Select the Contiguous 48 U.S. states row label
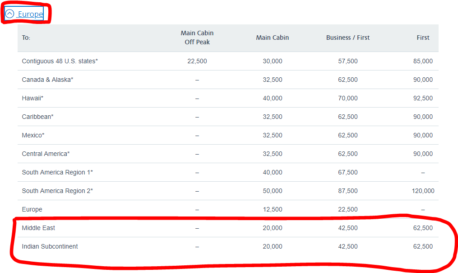Screen dimensions: 458x273 point(60,61)
